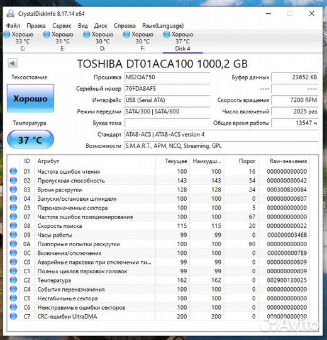Click status orb for Полных циклов парковок

point(13,271)
